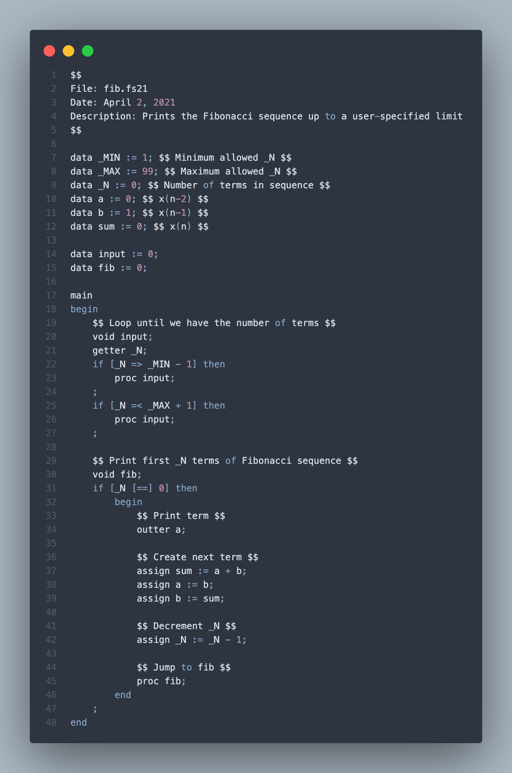Click line number 31 in the gutter
512x773 pixels.
[51, 488]
